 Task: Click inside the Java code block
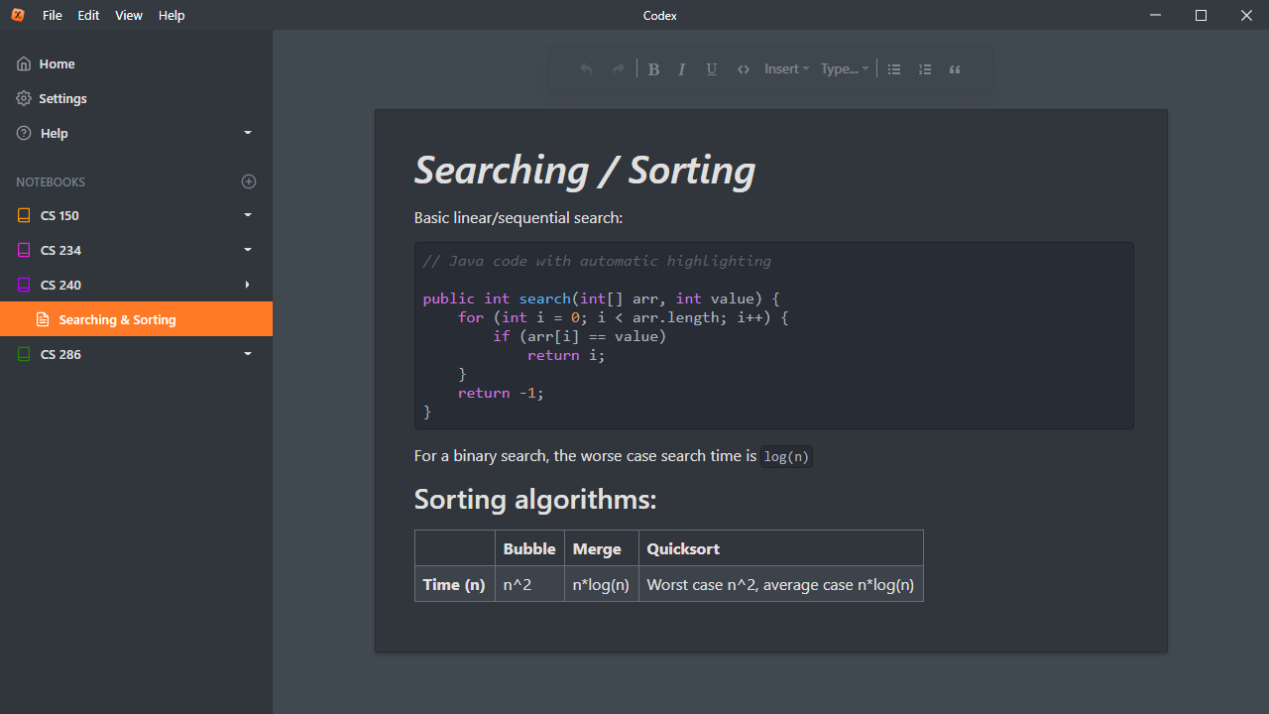tap(773, 337)
